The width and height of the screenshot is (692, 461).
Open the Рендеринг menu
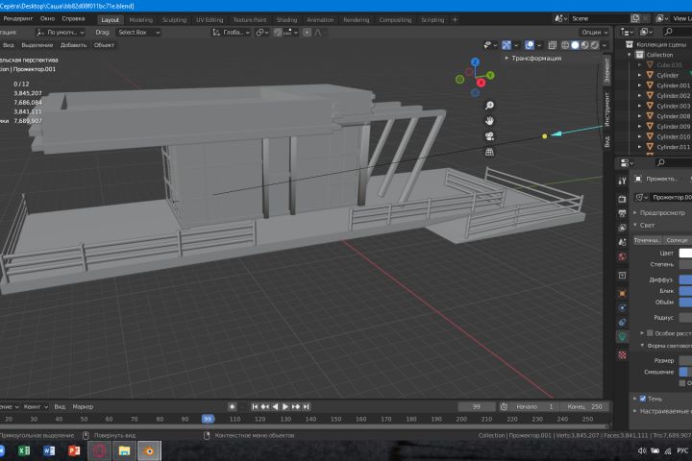(17, 19)
